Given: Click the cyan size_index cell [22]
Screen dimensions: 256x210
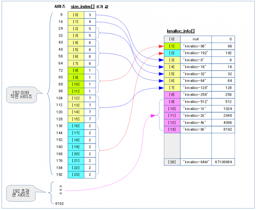Looking at the screenshot, I should 76,168.
